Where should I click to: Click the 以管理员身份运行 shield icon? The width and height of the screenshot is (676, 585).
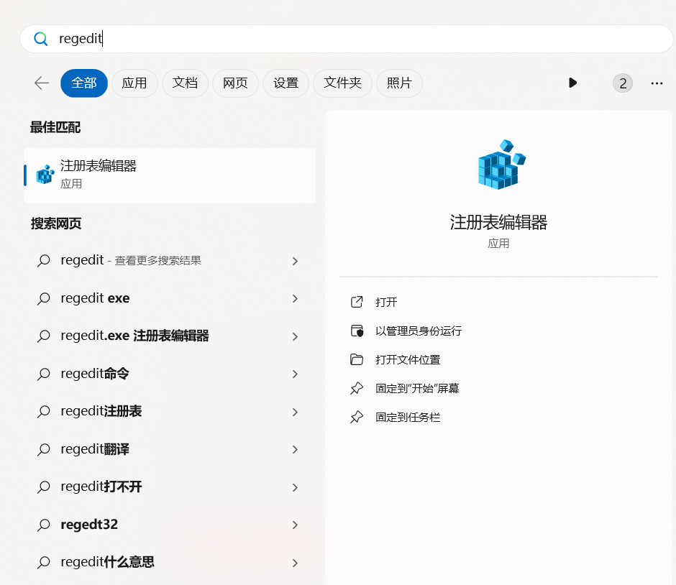(357, 331)
